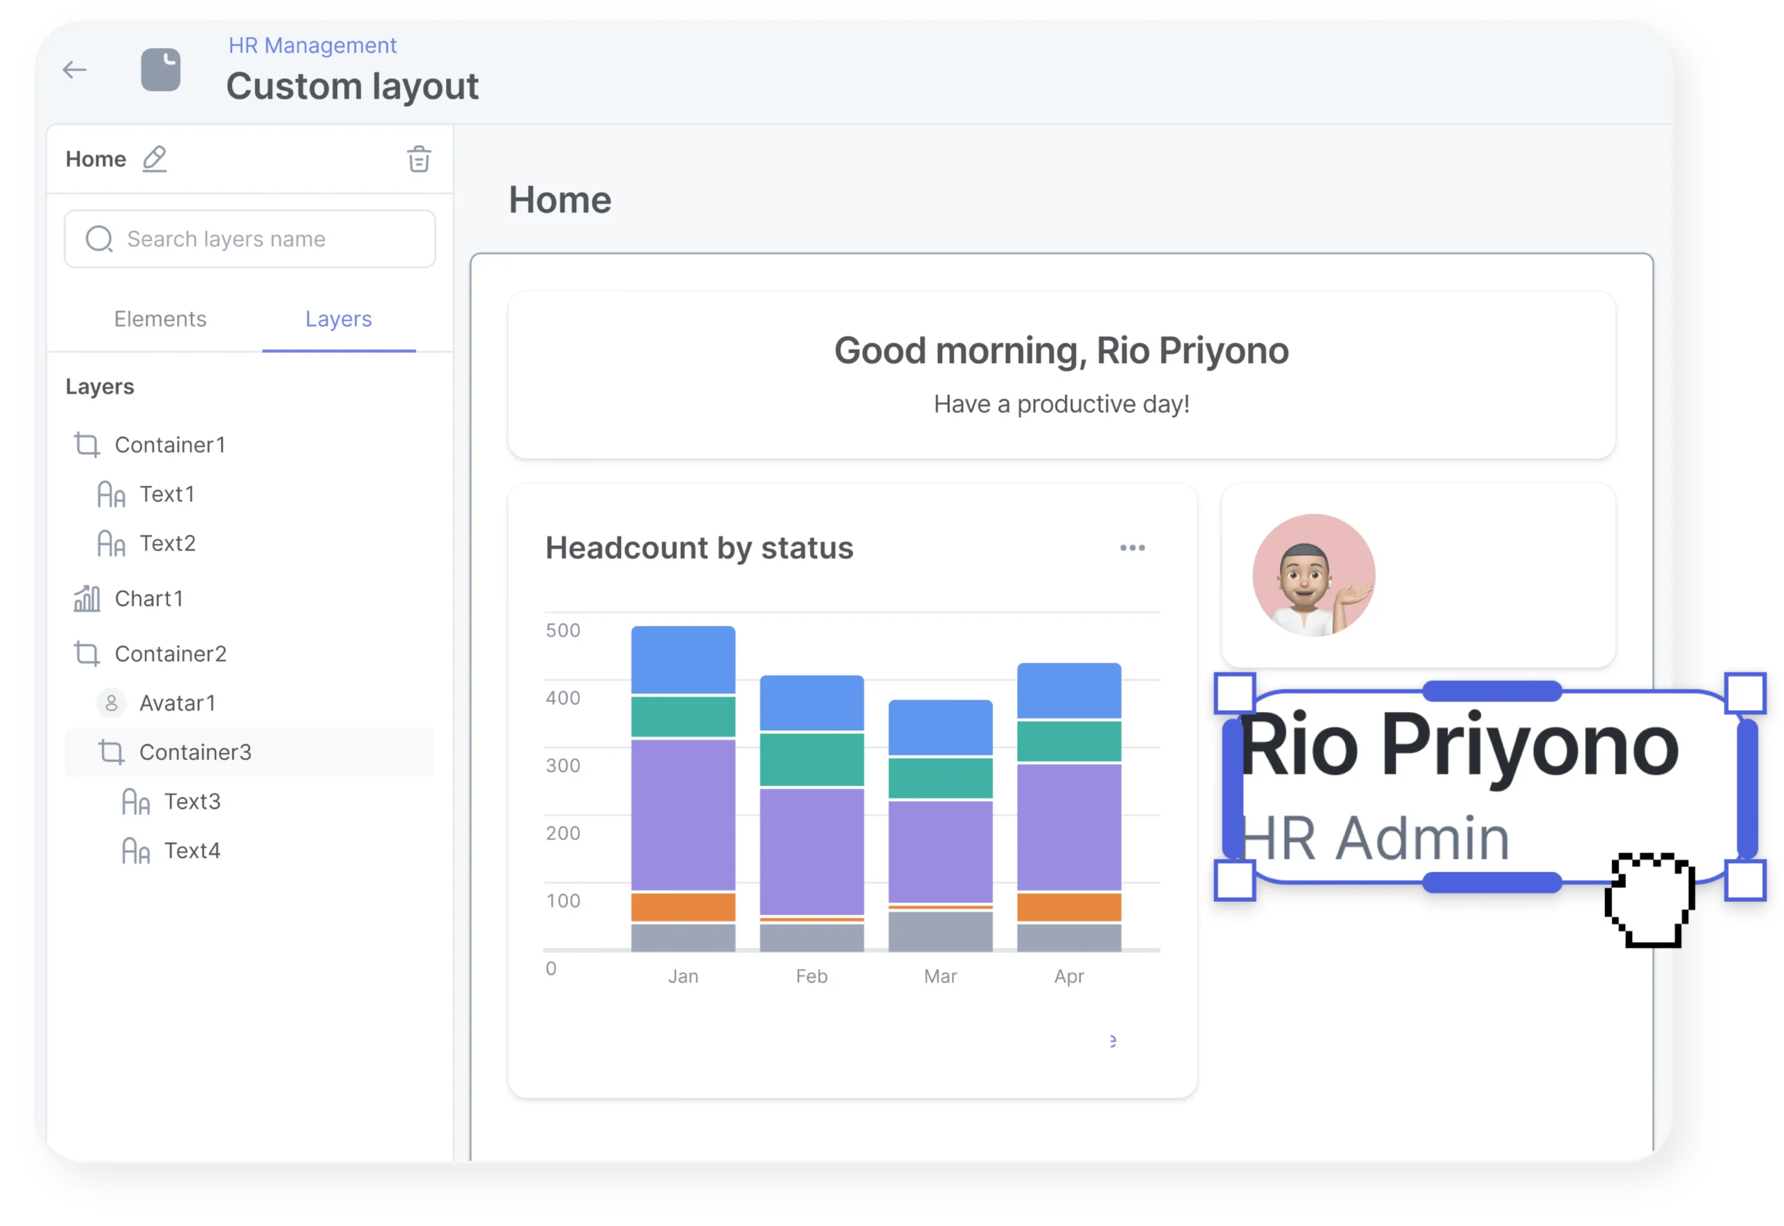Click the blue Jan bar segment
This screenshot has width=1784, height=1226.
point(683,660)
